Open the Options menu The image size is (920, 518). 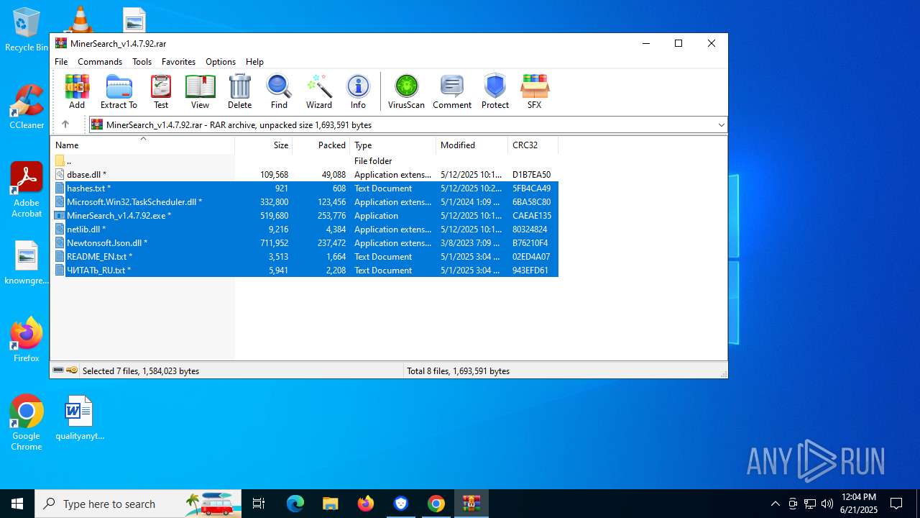tap(221, 62)
